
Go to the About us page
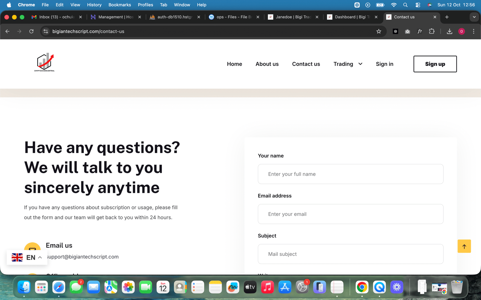coord(267,64)
